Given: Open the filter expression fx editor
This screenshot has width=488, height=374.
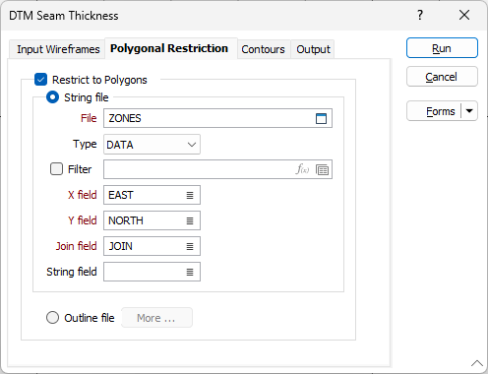Looking at the screenshot, I should click(x=302, y=169).
